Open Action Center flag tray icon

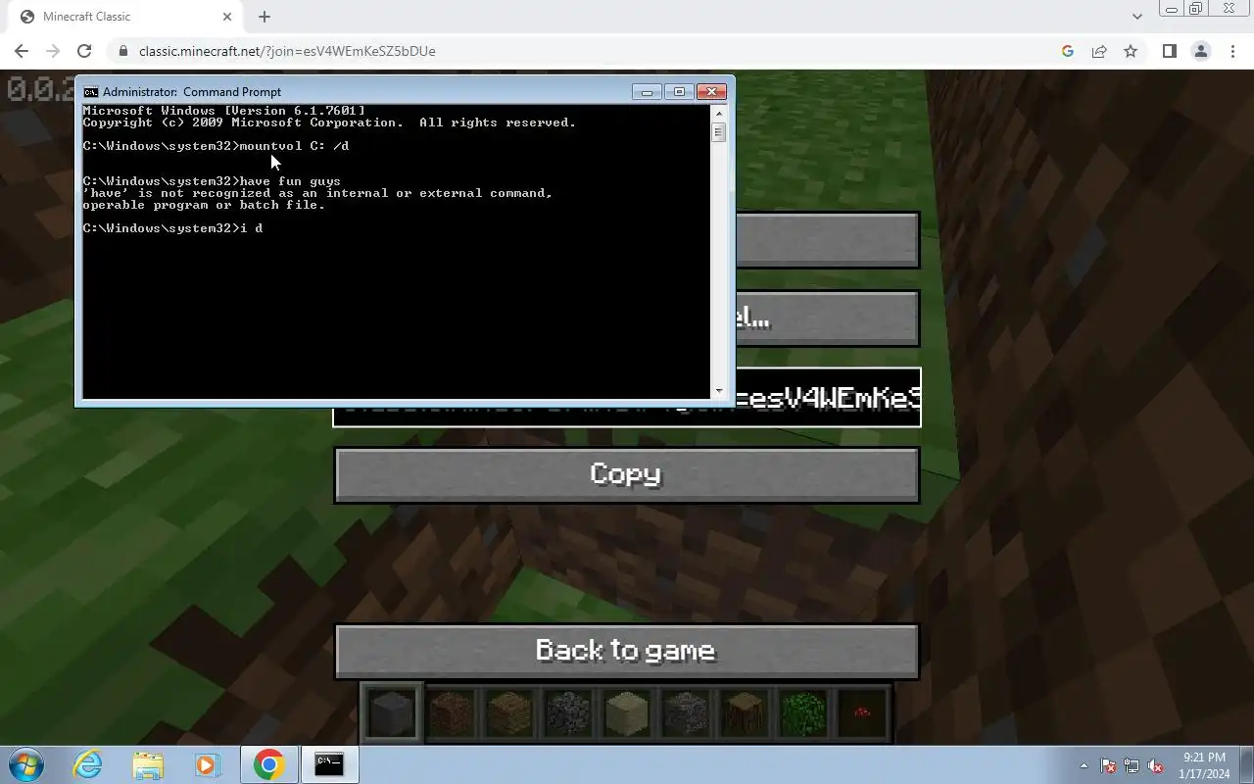coord(1108,765)
